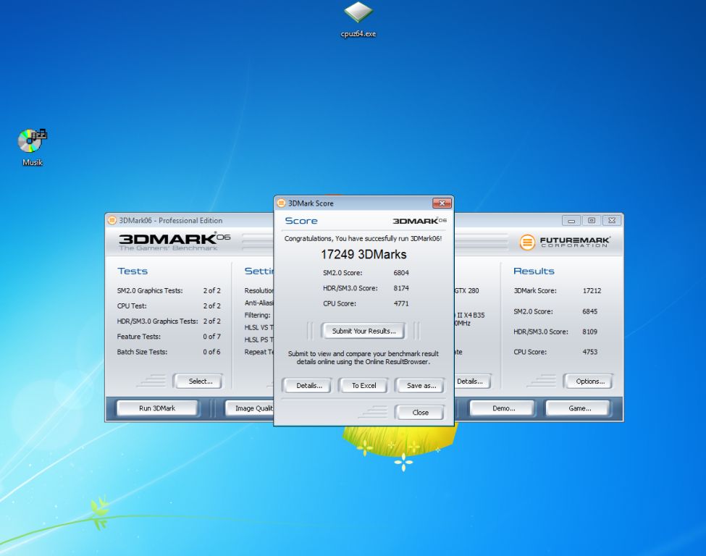The image size is (706, 556).
Task: Click Batch Size Tests count 0 of 6
Action: point(211,352)
